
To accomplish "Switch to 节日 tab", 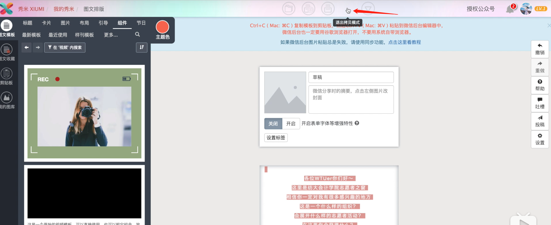I will [141, 23].
